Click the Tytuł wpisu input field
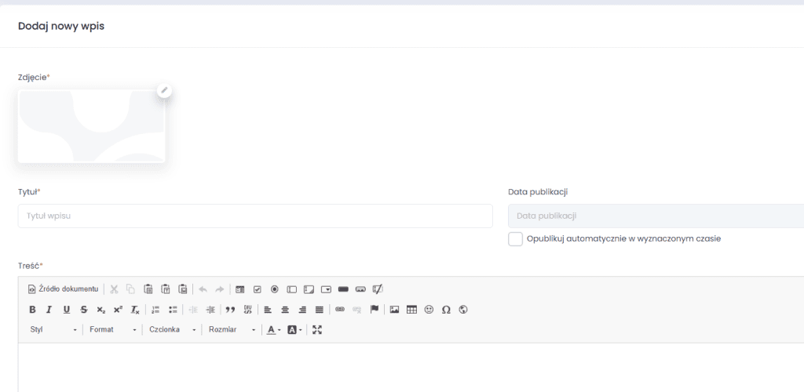 pyautogui.click(x=254, y=216)
